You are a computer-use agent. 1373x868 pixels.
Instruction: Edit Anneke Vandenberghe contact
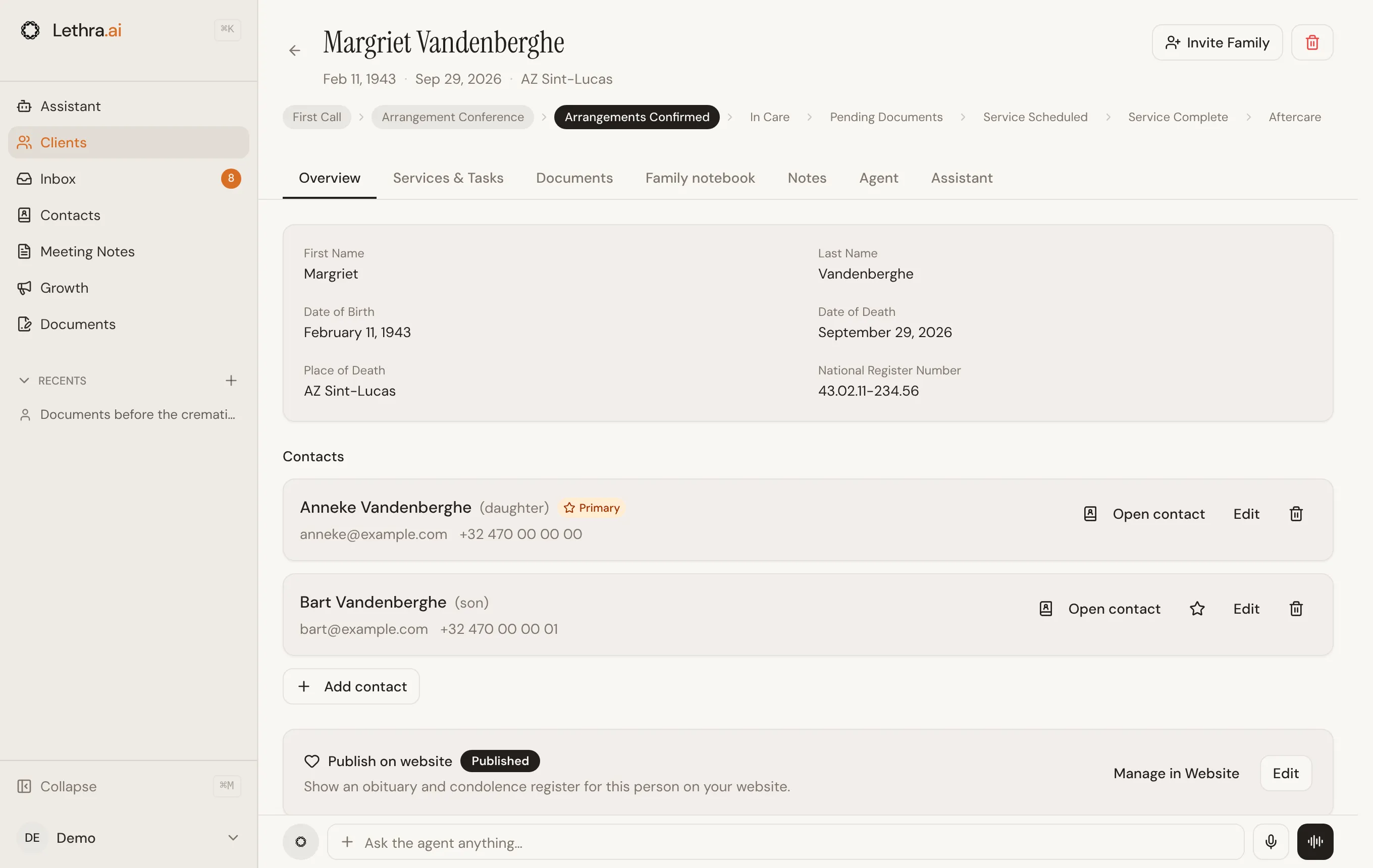[x=1246, y=514]
